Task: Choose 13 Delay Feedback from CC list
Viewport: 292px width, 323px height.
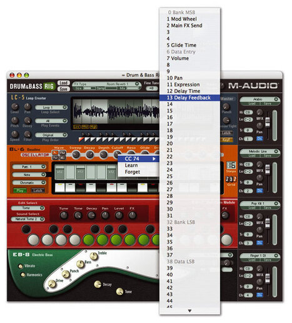Action: 189,98
